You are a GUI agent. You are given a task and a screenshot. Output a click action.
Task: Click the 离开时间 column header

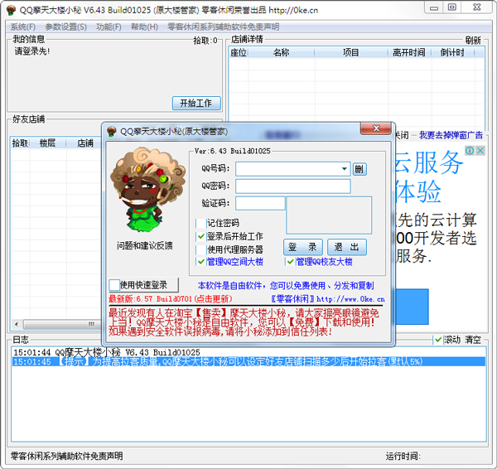click(x=409, y=53)
